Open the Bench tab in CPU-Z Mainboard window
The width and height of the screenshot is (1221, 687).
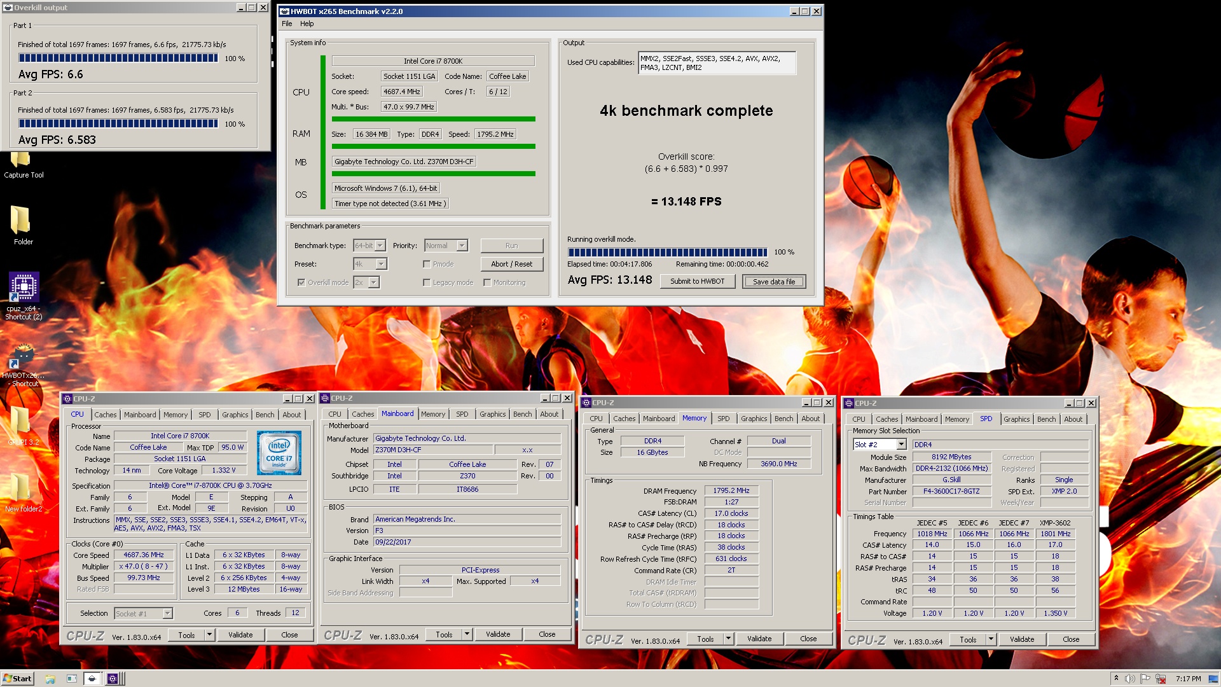(523, 414)
